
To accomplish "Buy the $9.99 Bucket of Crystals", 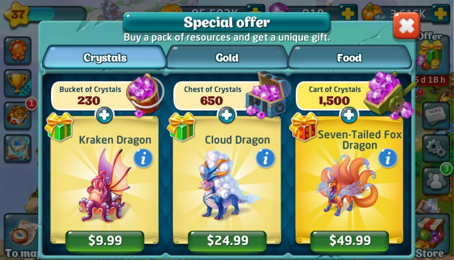I will click(105, 241).
